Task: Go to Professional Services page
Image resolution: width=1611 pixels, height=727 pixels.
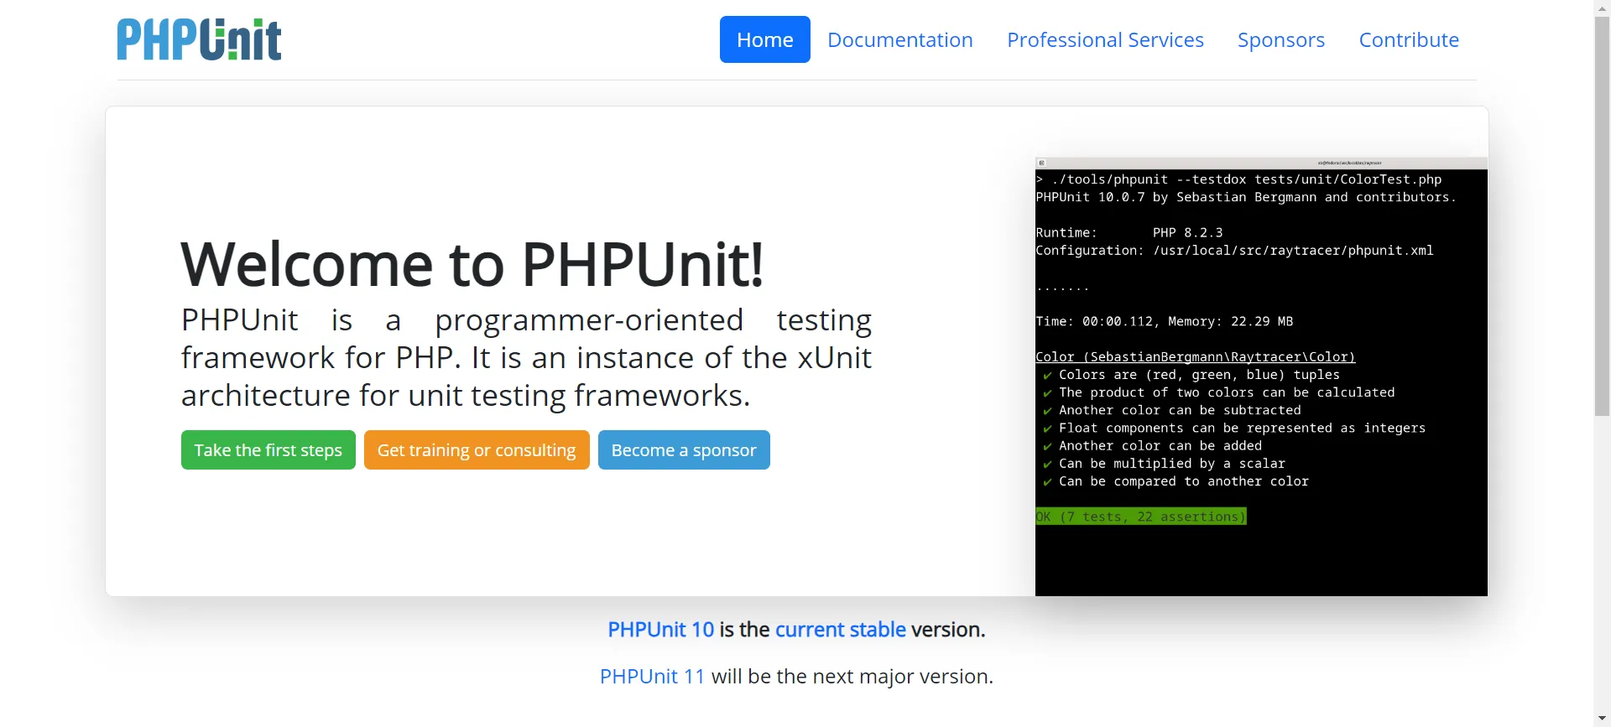Action: pos(1105,39)
